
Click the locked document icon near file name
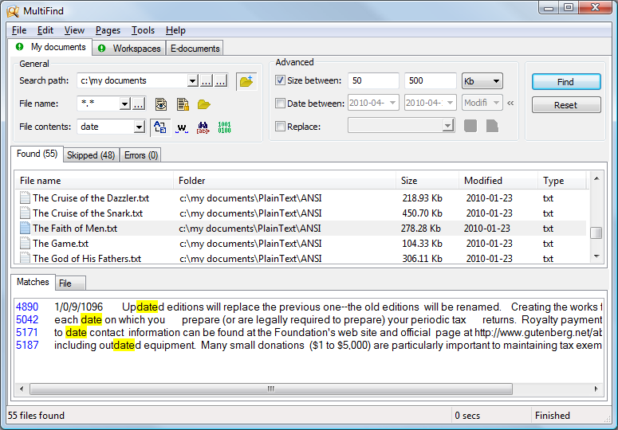click(183, 104)
